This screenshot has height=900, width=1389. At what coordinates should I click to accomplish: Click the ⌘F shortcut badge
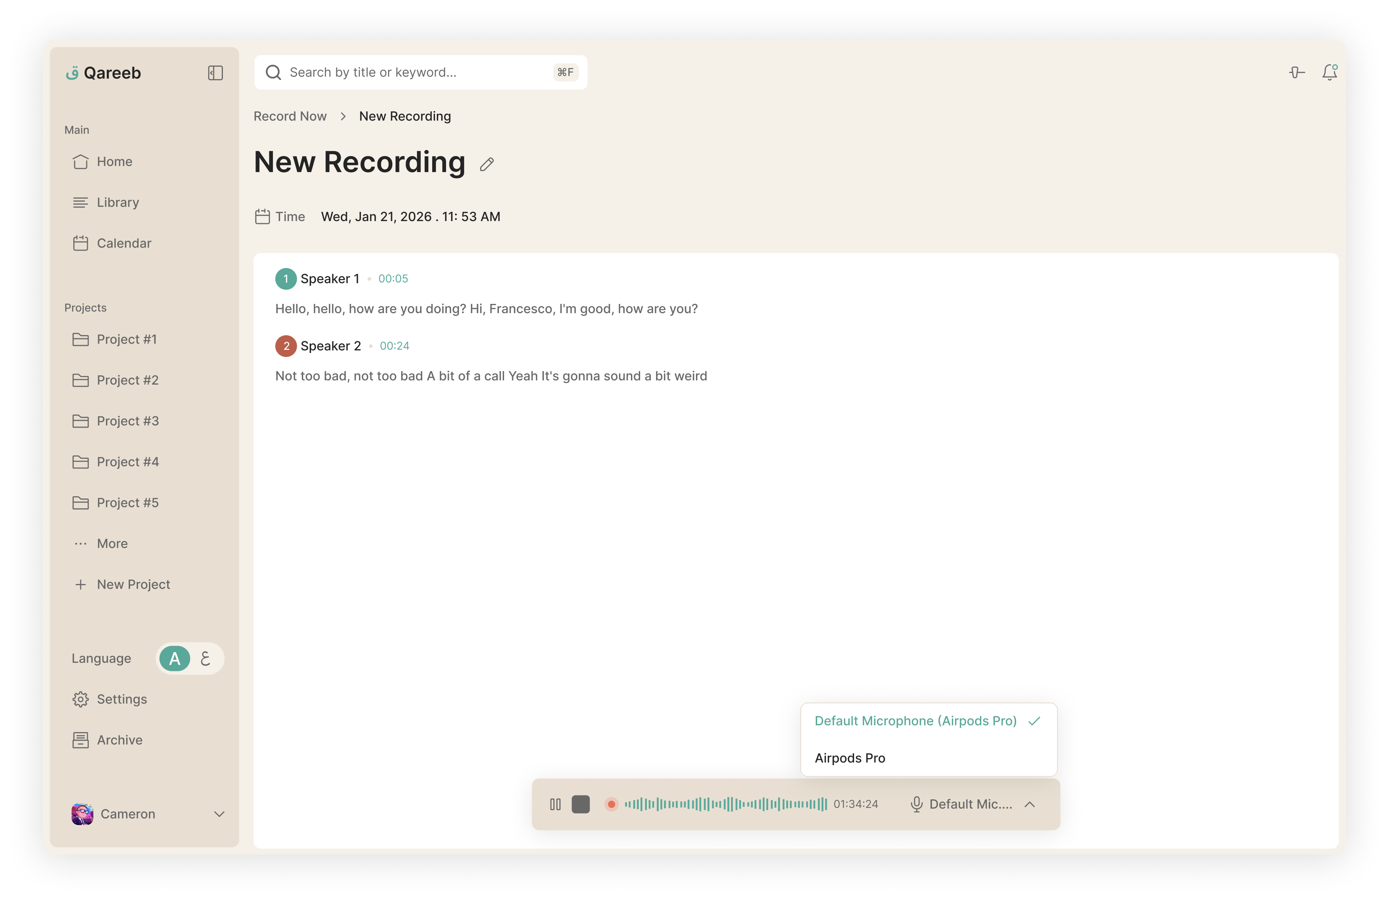(565, 73)
